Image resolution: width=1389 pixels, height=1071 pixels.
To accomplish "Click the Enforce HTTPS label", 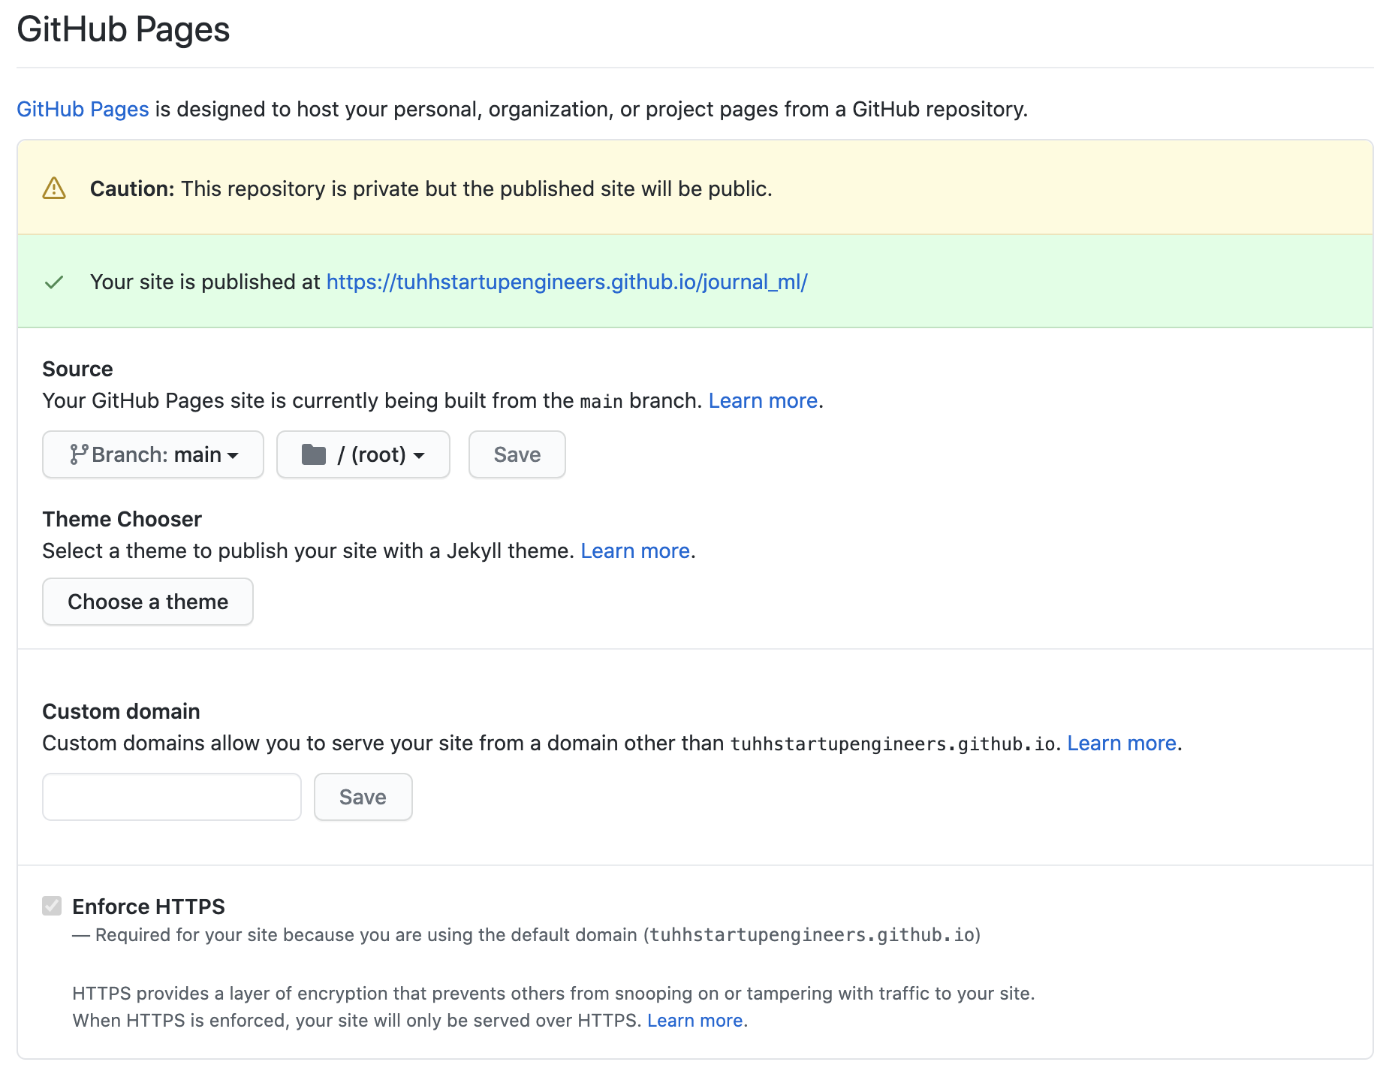I will [x=149, y=907].
